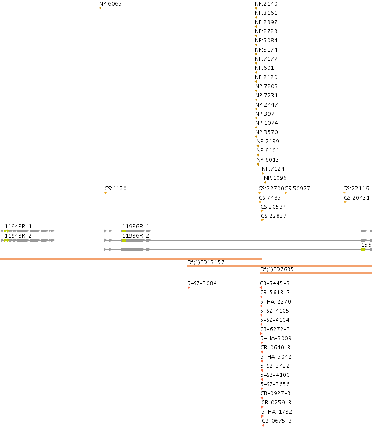
Task: Click the Df(1)ED13157 deficiency label
Action: pyautogui.click(x=206, y=262)
